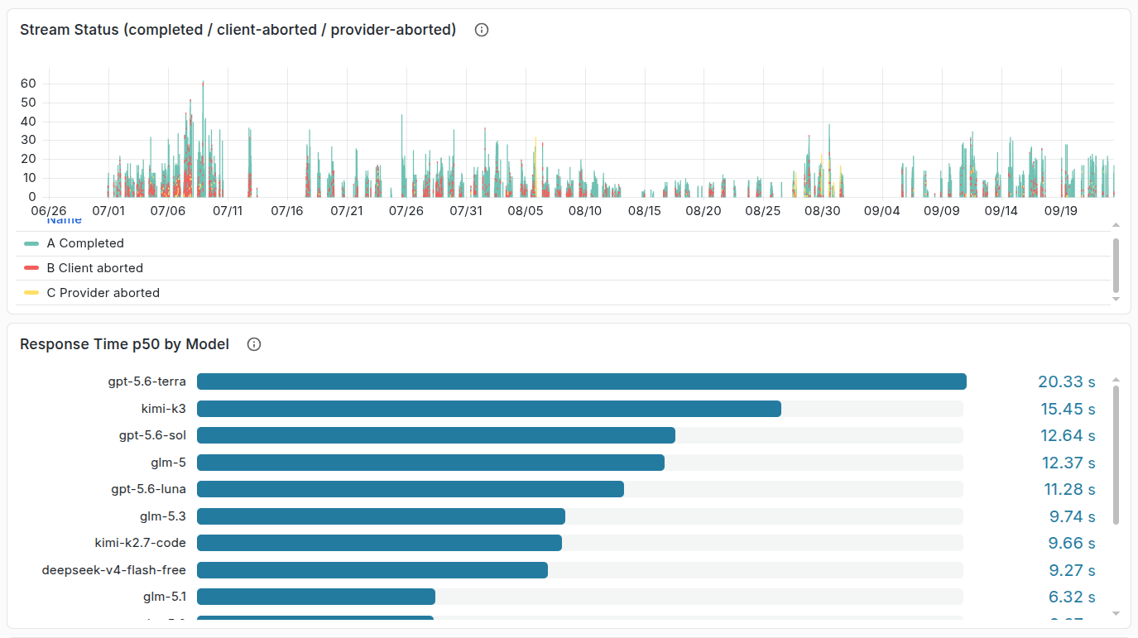Click the 12.64 s value
1138x638 pixels.
point(1068,435)
